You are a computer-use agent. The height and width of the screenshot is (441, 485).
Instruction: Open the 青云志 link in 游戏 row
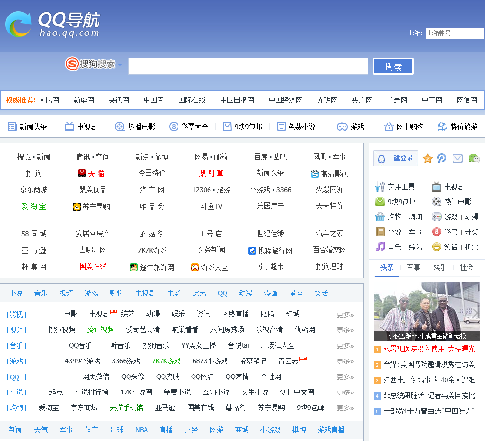288,361
